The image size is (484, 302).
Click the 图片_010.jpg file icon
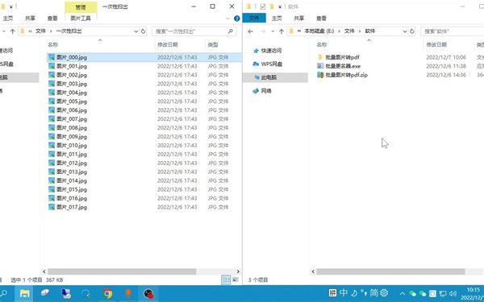pos(52,146)
